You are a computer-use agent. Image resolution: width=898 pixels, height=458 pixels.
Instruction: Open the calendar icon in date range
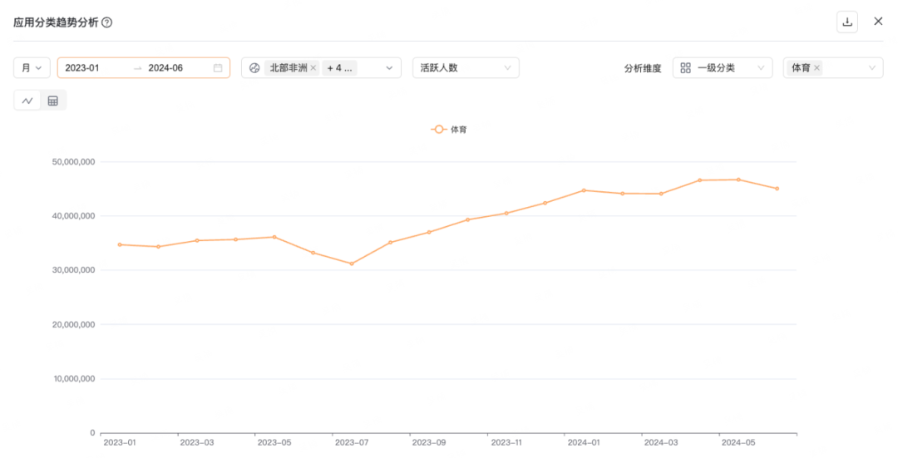coord(218,68)
